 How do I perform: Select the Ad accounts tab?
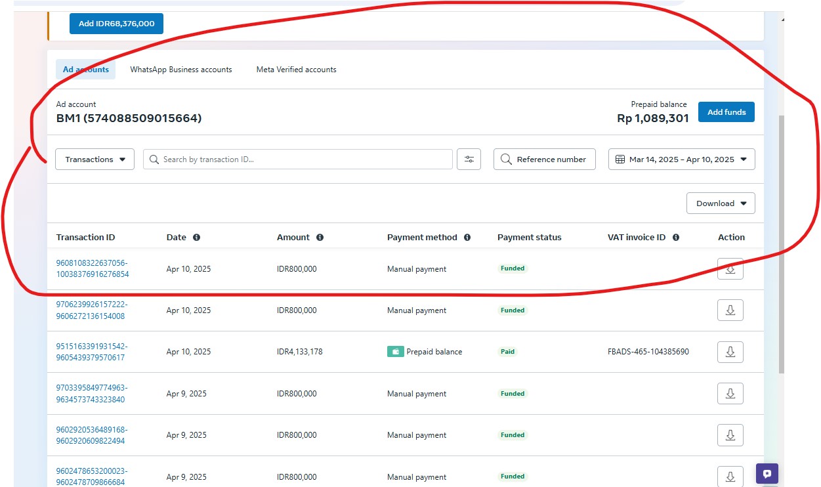(86, 70)
